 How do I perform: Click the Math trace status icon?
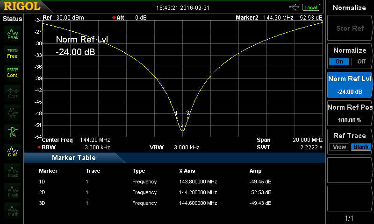13,210
